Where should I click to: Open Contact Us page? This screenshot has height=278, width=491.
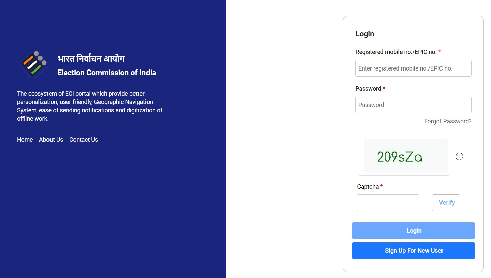pyautogui.click(x=83, y=139)
